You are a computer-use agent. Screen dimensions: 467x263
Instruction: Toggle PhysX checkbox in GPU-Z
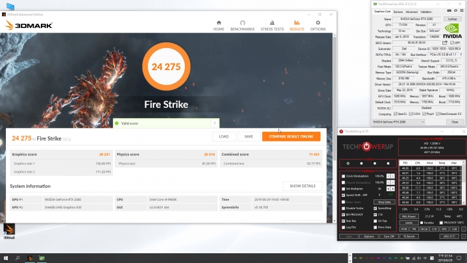(x=424, y=114)
